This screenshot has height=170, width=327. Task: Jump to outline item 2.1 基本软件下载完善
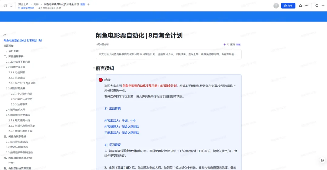click(x=18, y=62)
